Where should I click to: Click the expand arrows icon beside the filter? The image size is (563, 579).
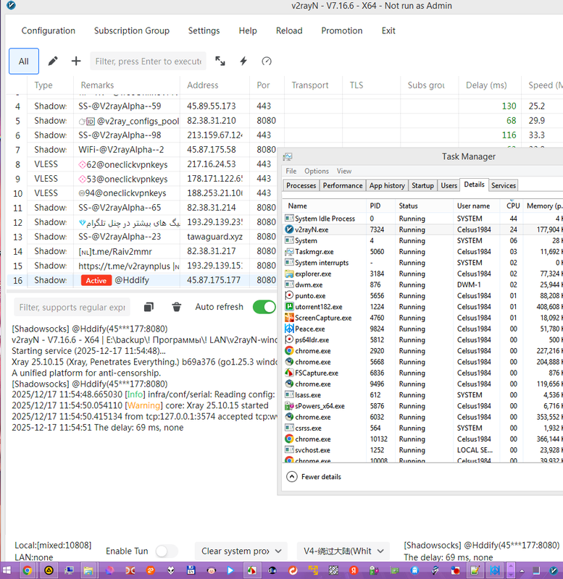point(220,61)
